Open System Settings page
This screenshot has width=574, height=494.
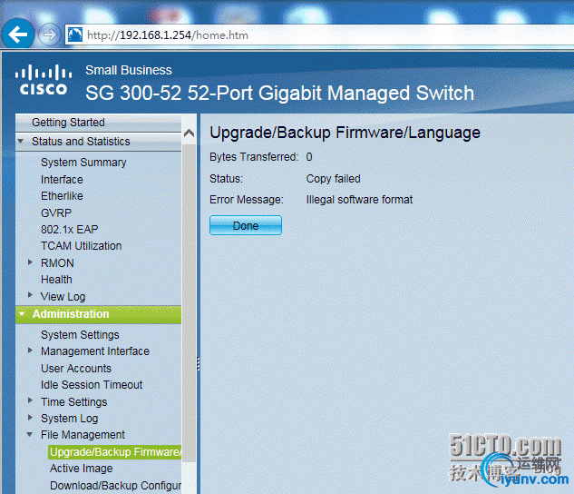(x=80, y=334)
